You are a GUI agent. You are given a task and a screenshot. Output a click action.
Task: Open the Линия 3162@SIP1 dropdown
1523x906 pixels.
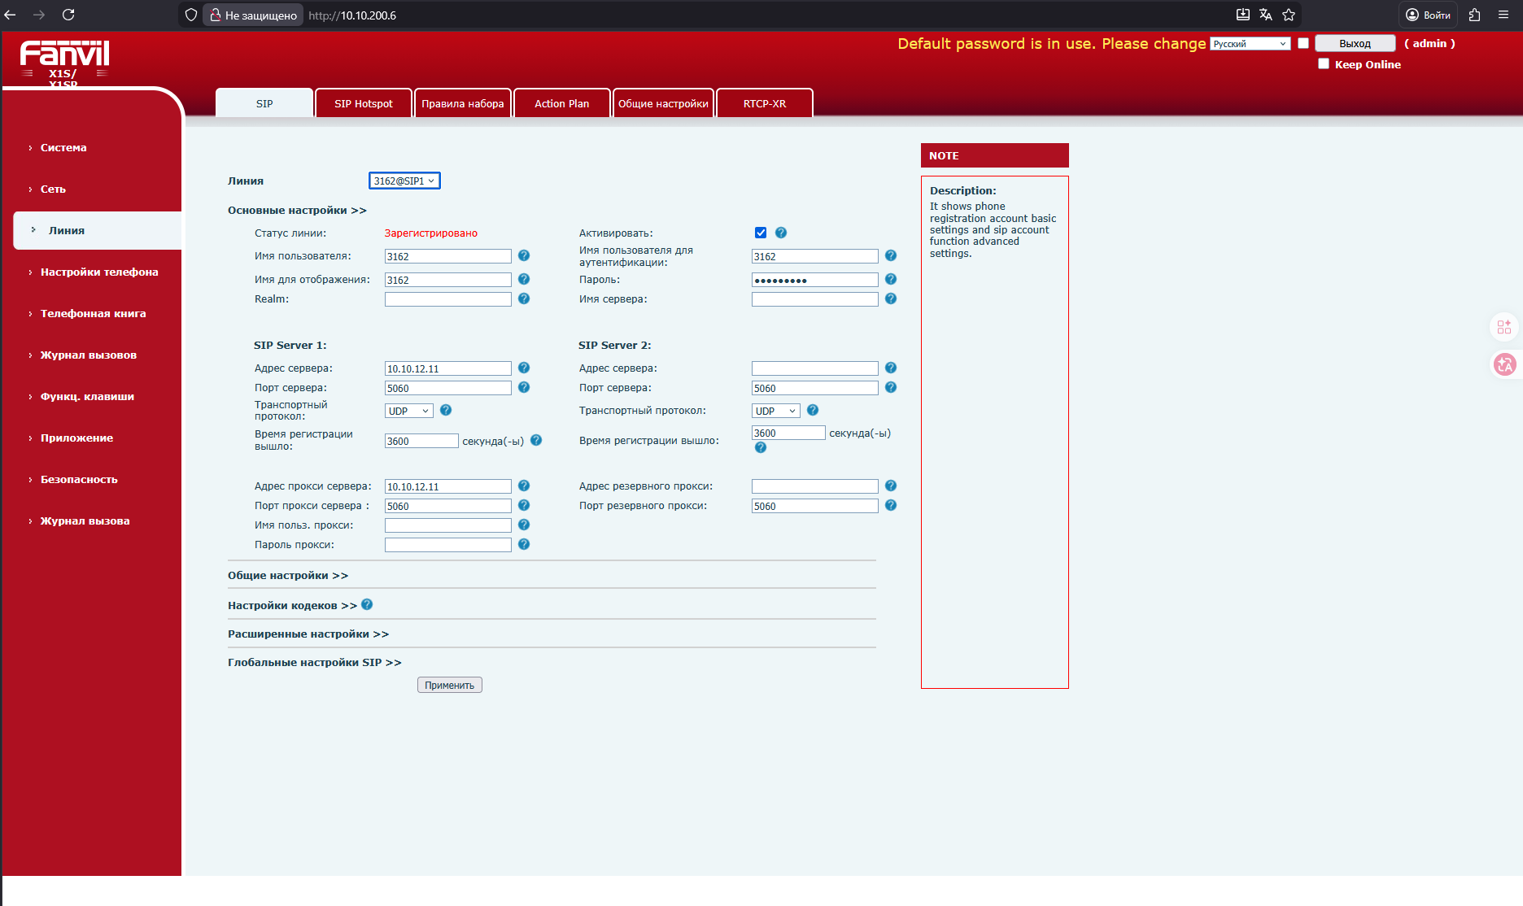(x=404, y=181)
